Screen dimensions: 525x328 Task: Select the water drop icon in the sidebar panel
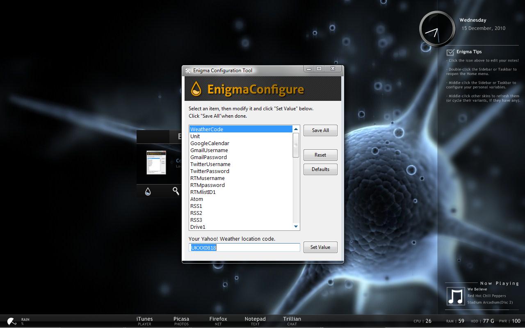148,191
